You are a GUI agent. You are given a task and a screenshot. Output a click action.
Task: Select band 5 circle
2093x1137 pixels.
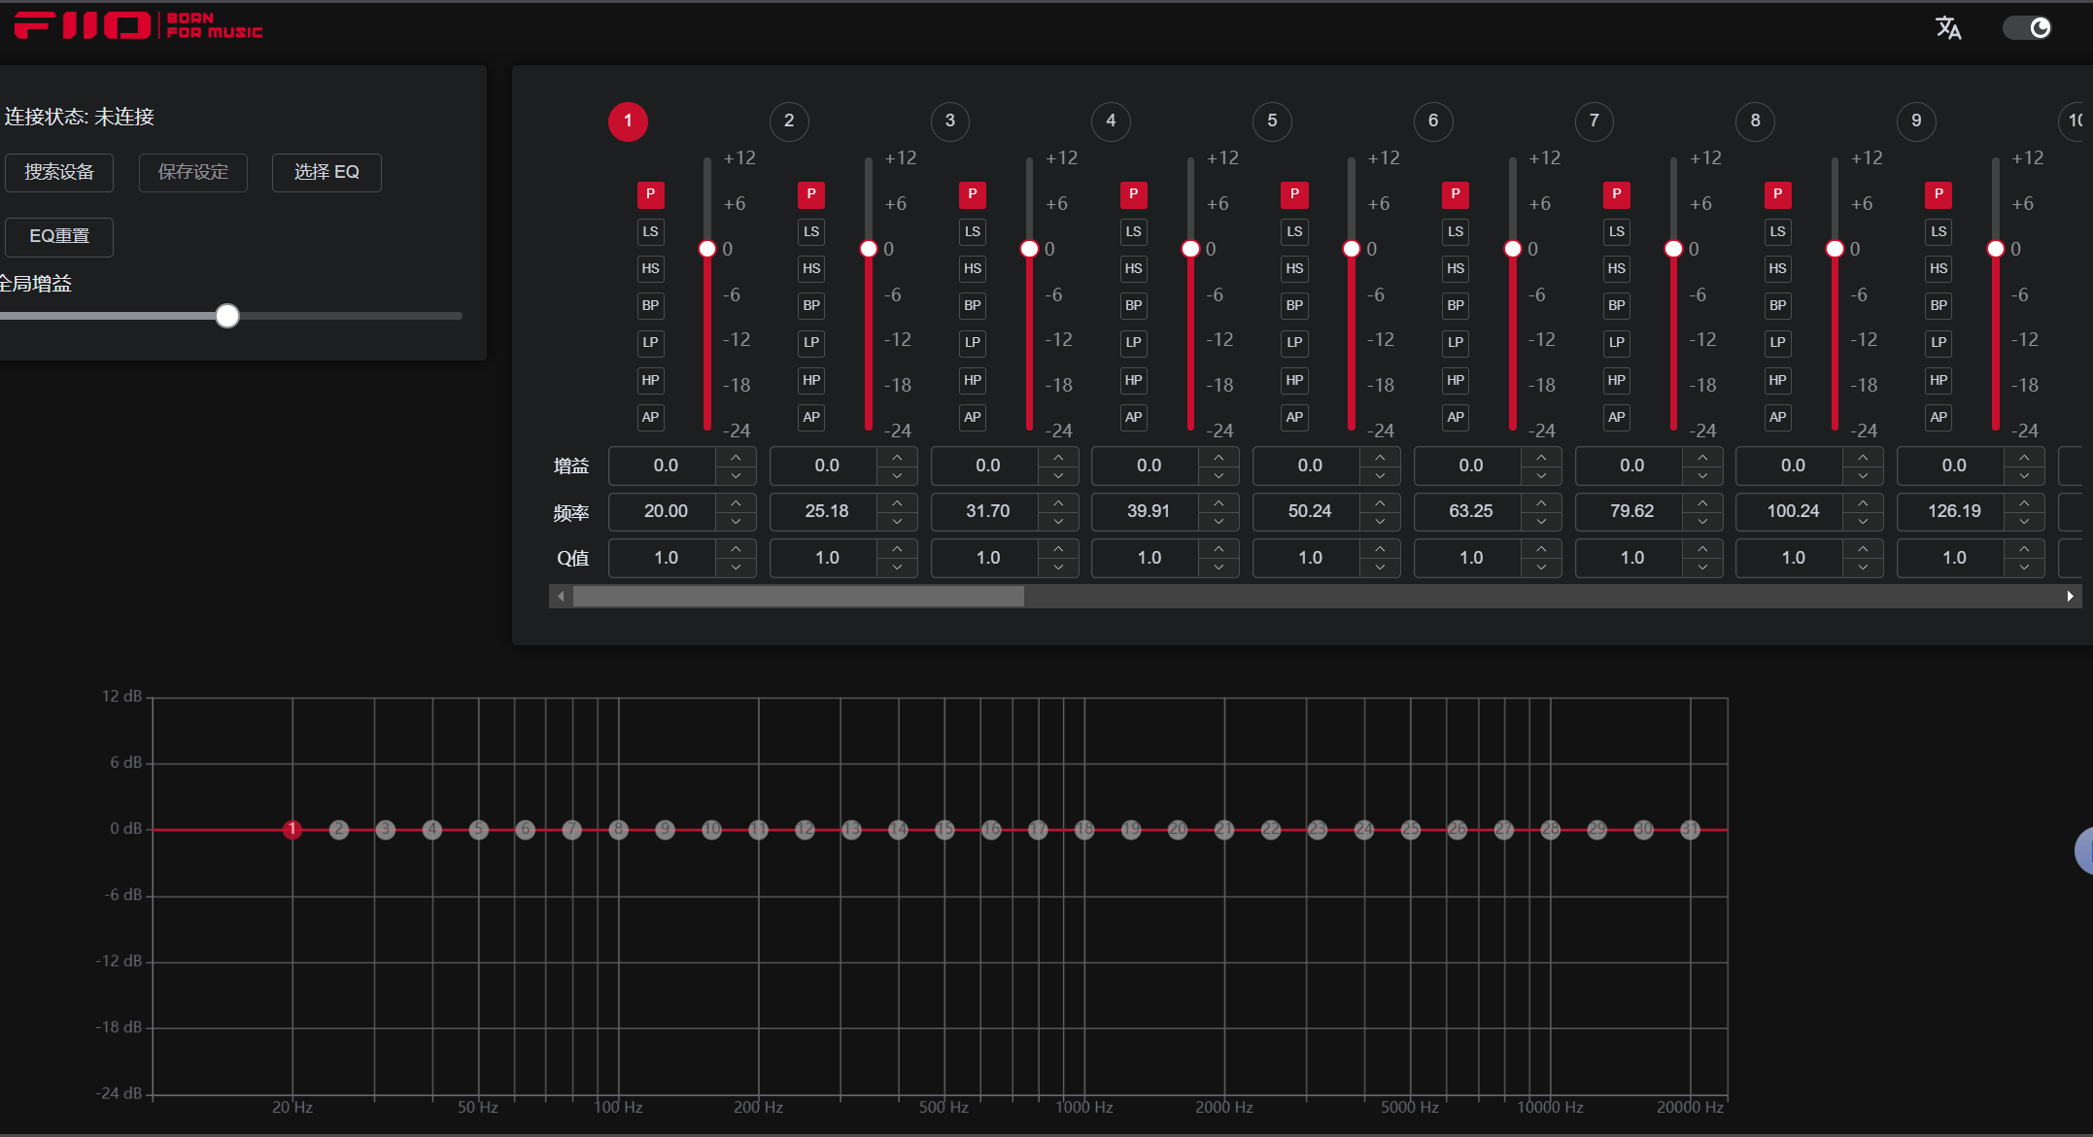pyautogui.click(x=1272, y=121)
